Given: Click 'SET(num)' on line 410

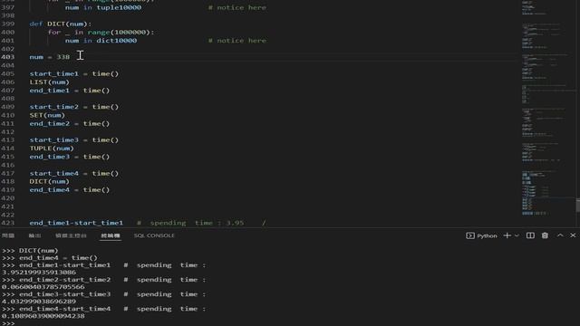Looking at the screenshot, I should pyautogui.click(x=47, y=115).
